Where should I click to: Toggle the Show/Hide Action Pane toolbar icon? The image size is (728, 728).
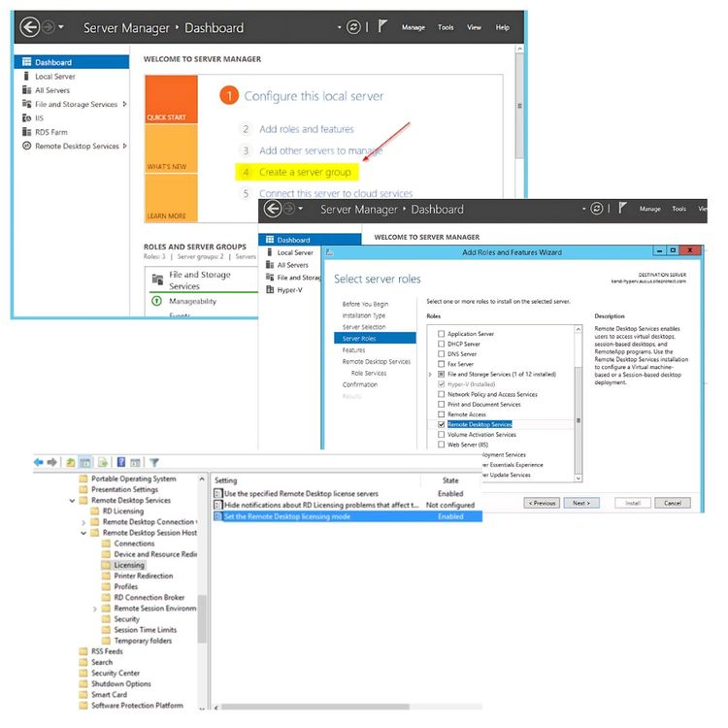click(135, 462)
